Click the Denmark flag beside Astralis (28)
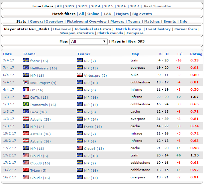204x185 pixels. (26, 119)
